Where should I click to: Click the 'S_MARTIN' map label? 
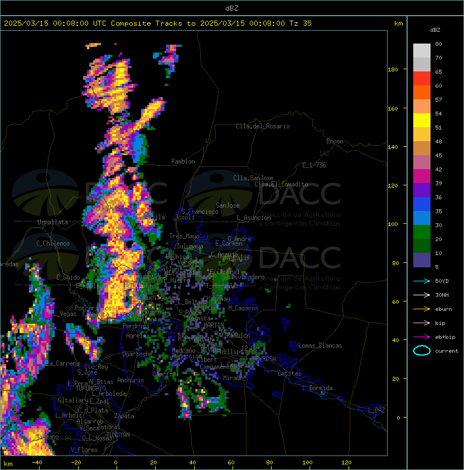(210, 325)
